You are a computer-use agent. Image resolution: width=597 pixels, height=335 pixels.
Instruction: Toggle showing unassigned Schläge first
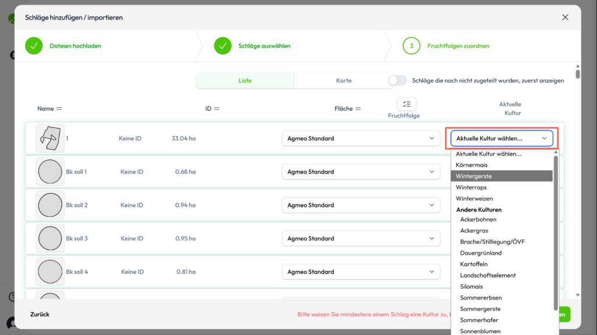tap(397, 80)
